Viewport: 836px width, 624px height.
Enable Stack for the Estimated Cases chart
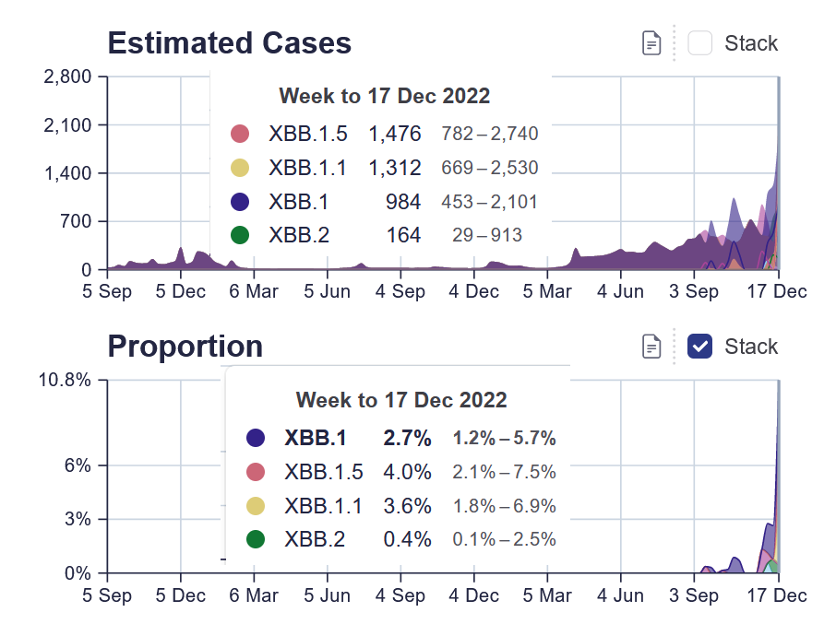pos(699,43)
